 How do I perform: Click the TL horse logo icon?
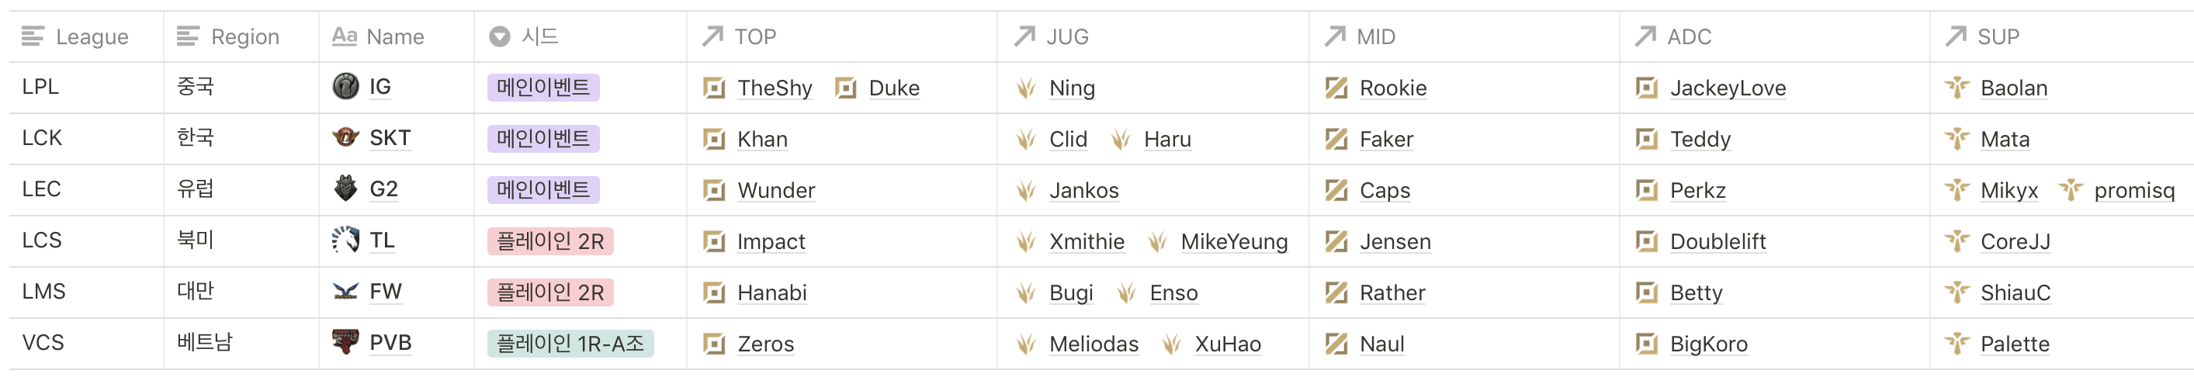coord(345,240)
